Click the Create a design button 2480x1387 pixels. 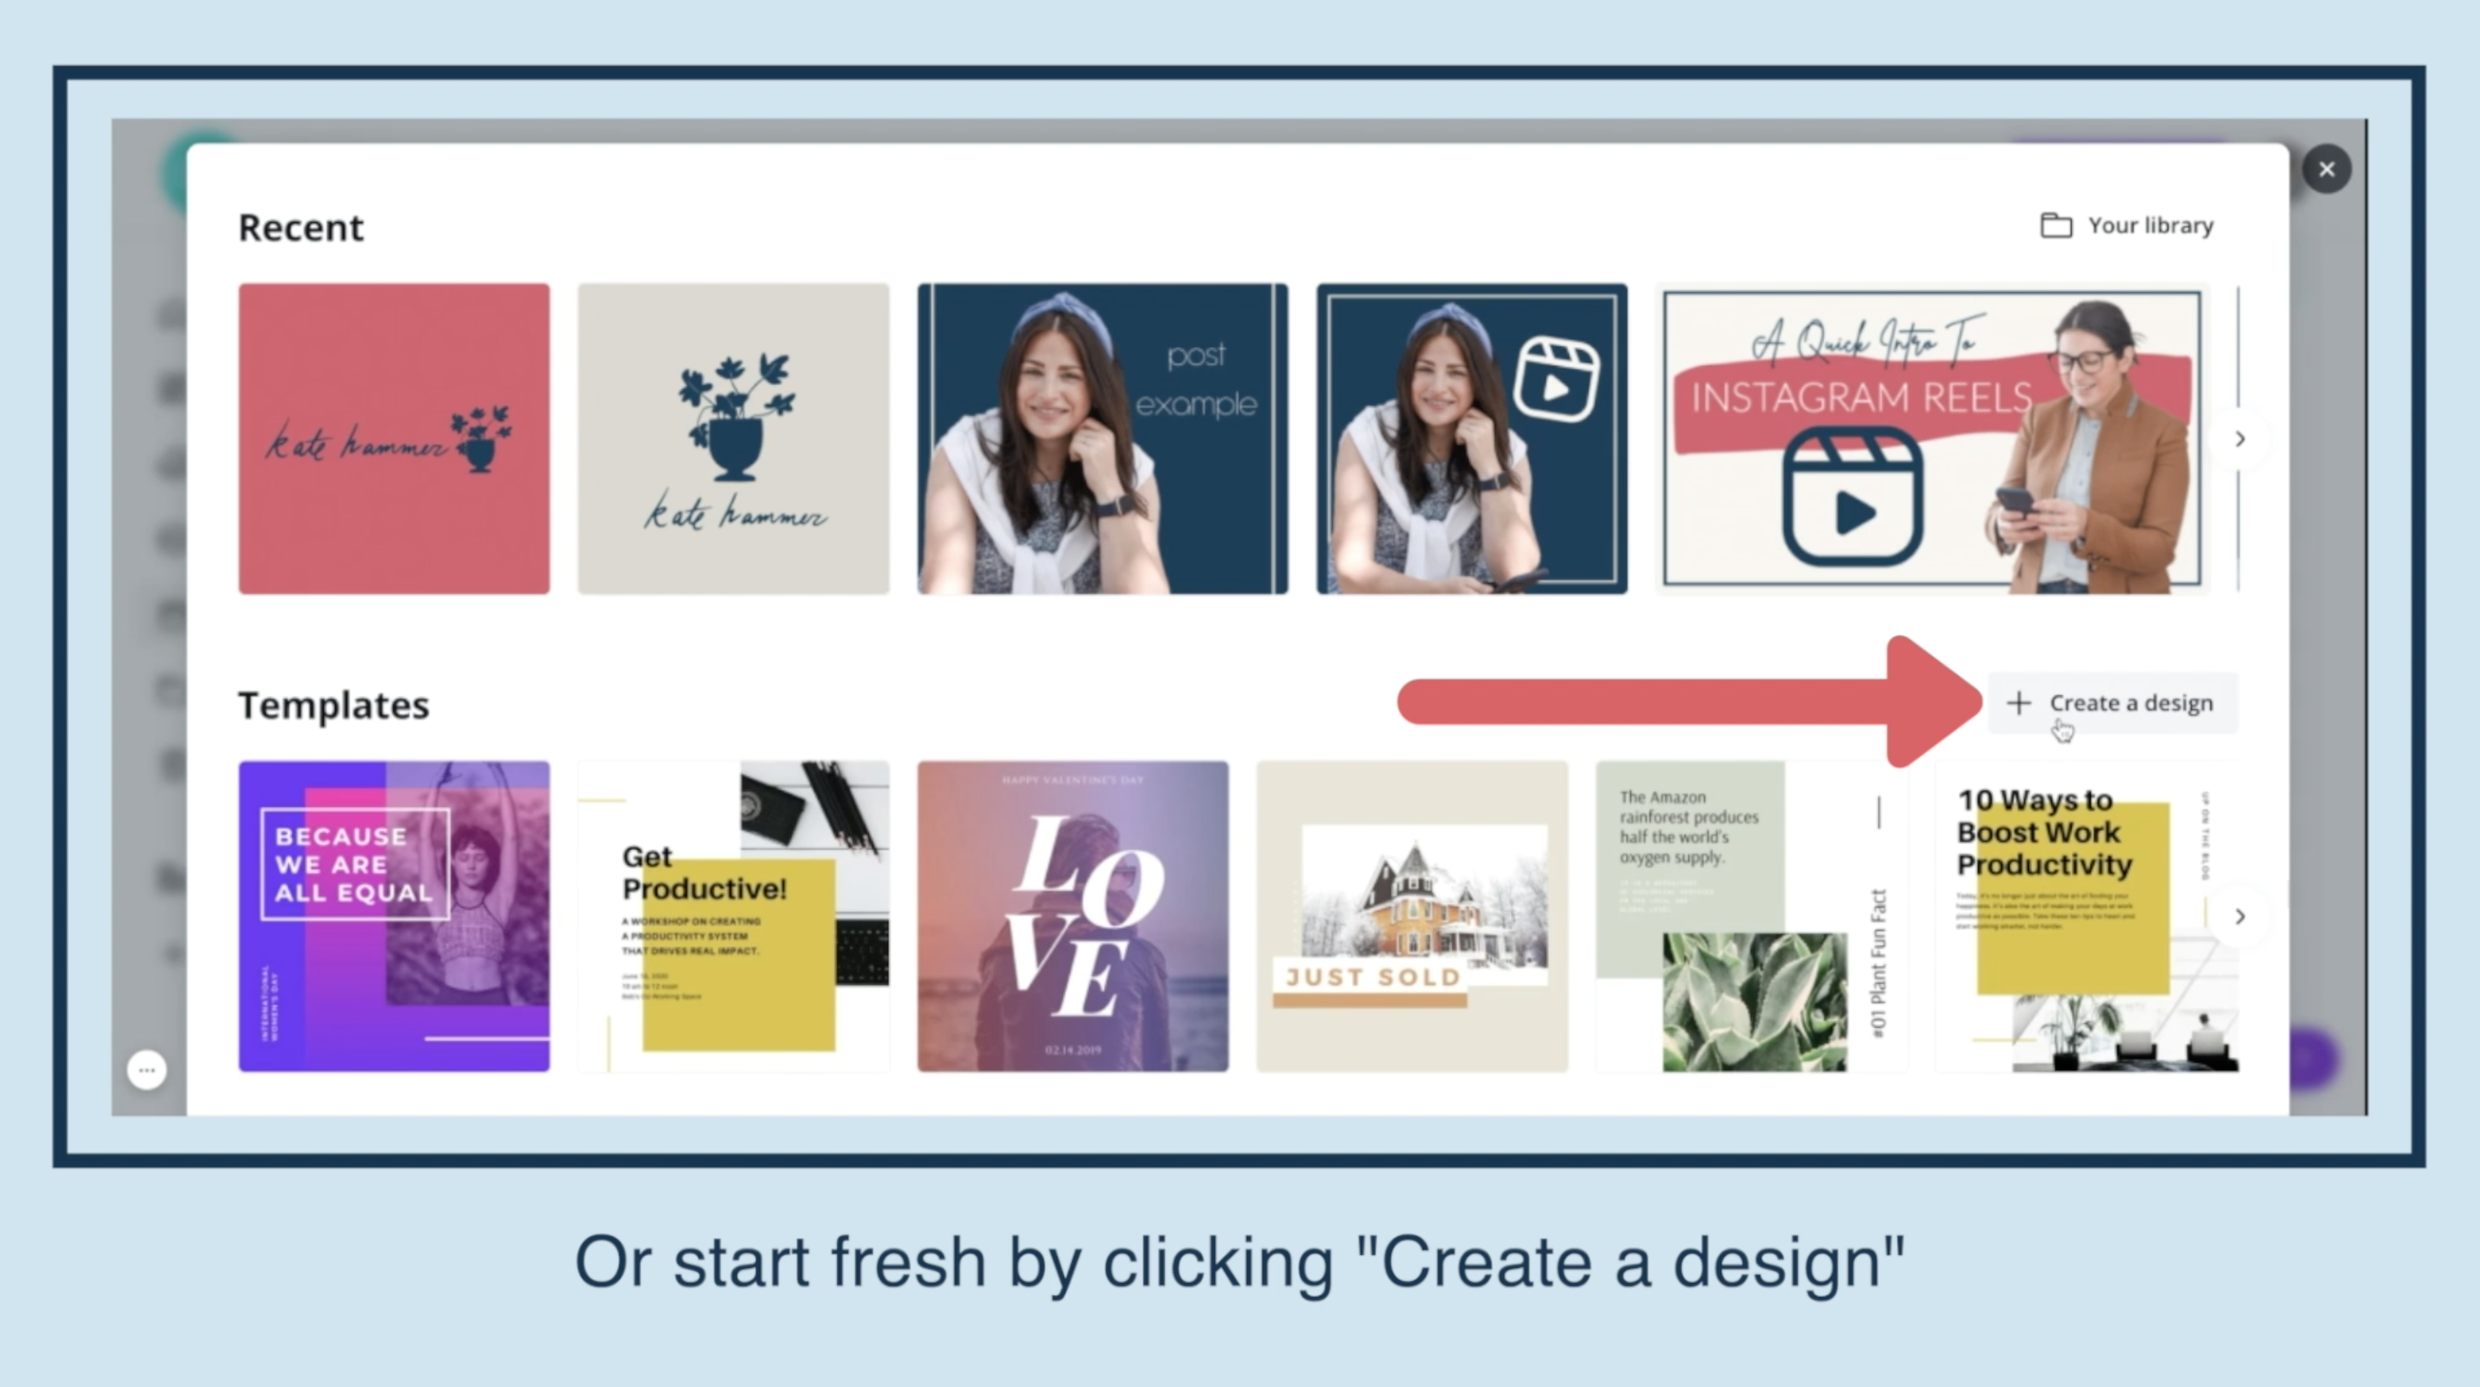[x=2112, y=703]
